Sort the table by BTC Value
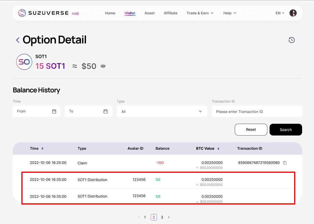This screenshot has width=314, height=224. coord(219,149)
